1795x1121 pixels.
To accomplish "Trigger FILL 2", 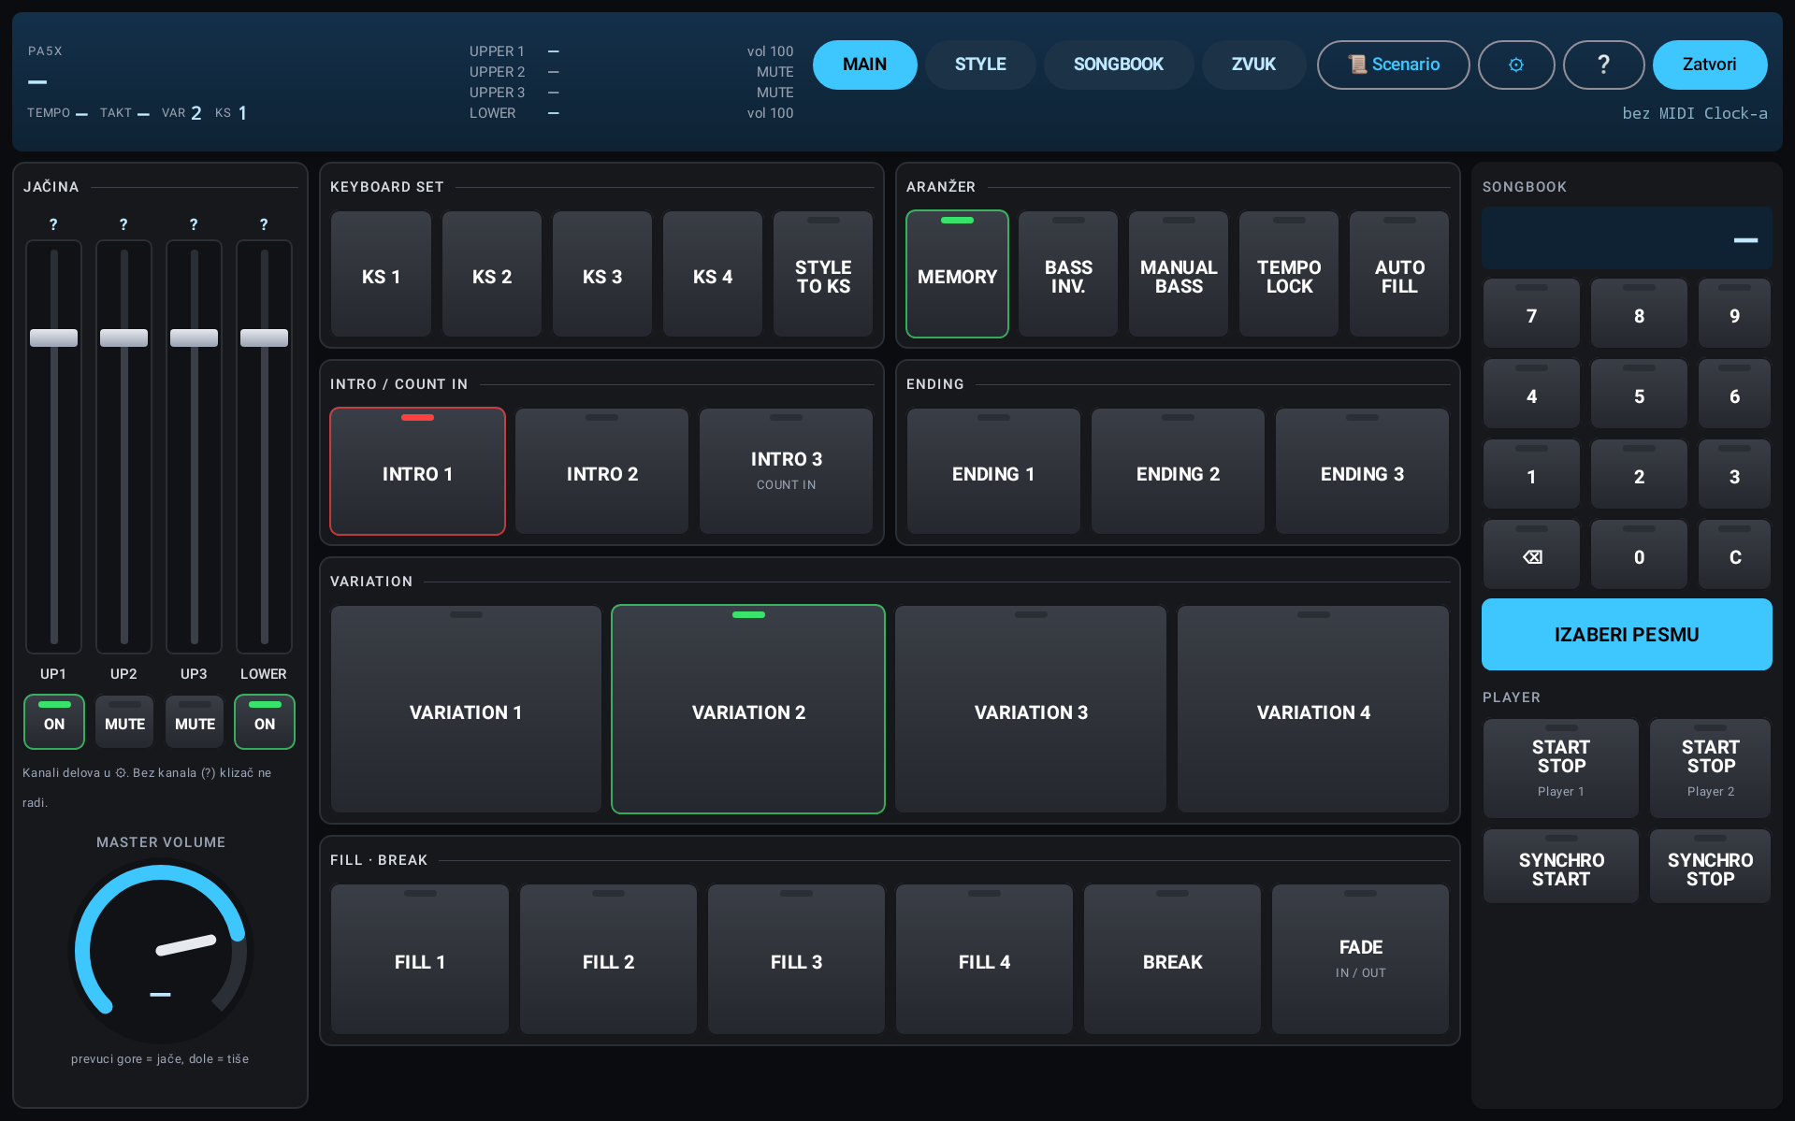I will point(608,959).
